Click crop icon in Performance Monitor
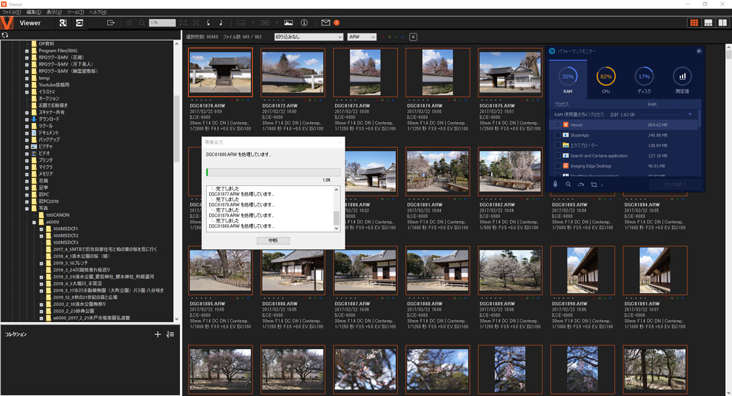 (594, 184)
